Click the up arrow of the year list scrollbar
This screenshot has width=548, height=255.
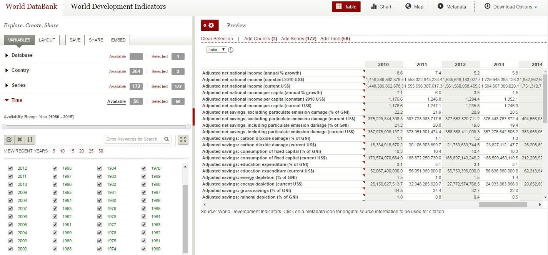tap(185, 167)
